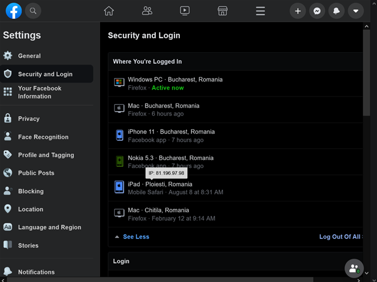Click the General gear icon
The height and width of the screenshot is (282, 377).
click(8, 56)
